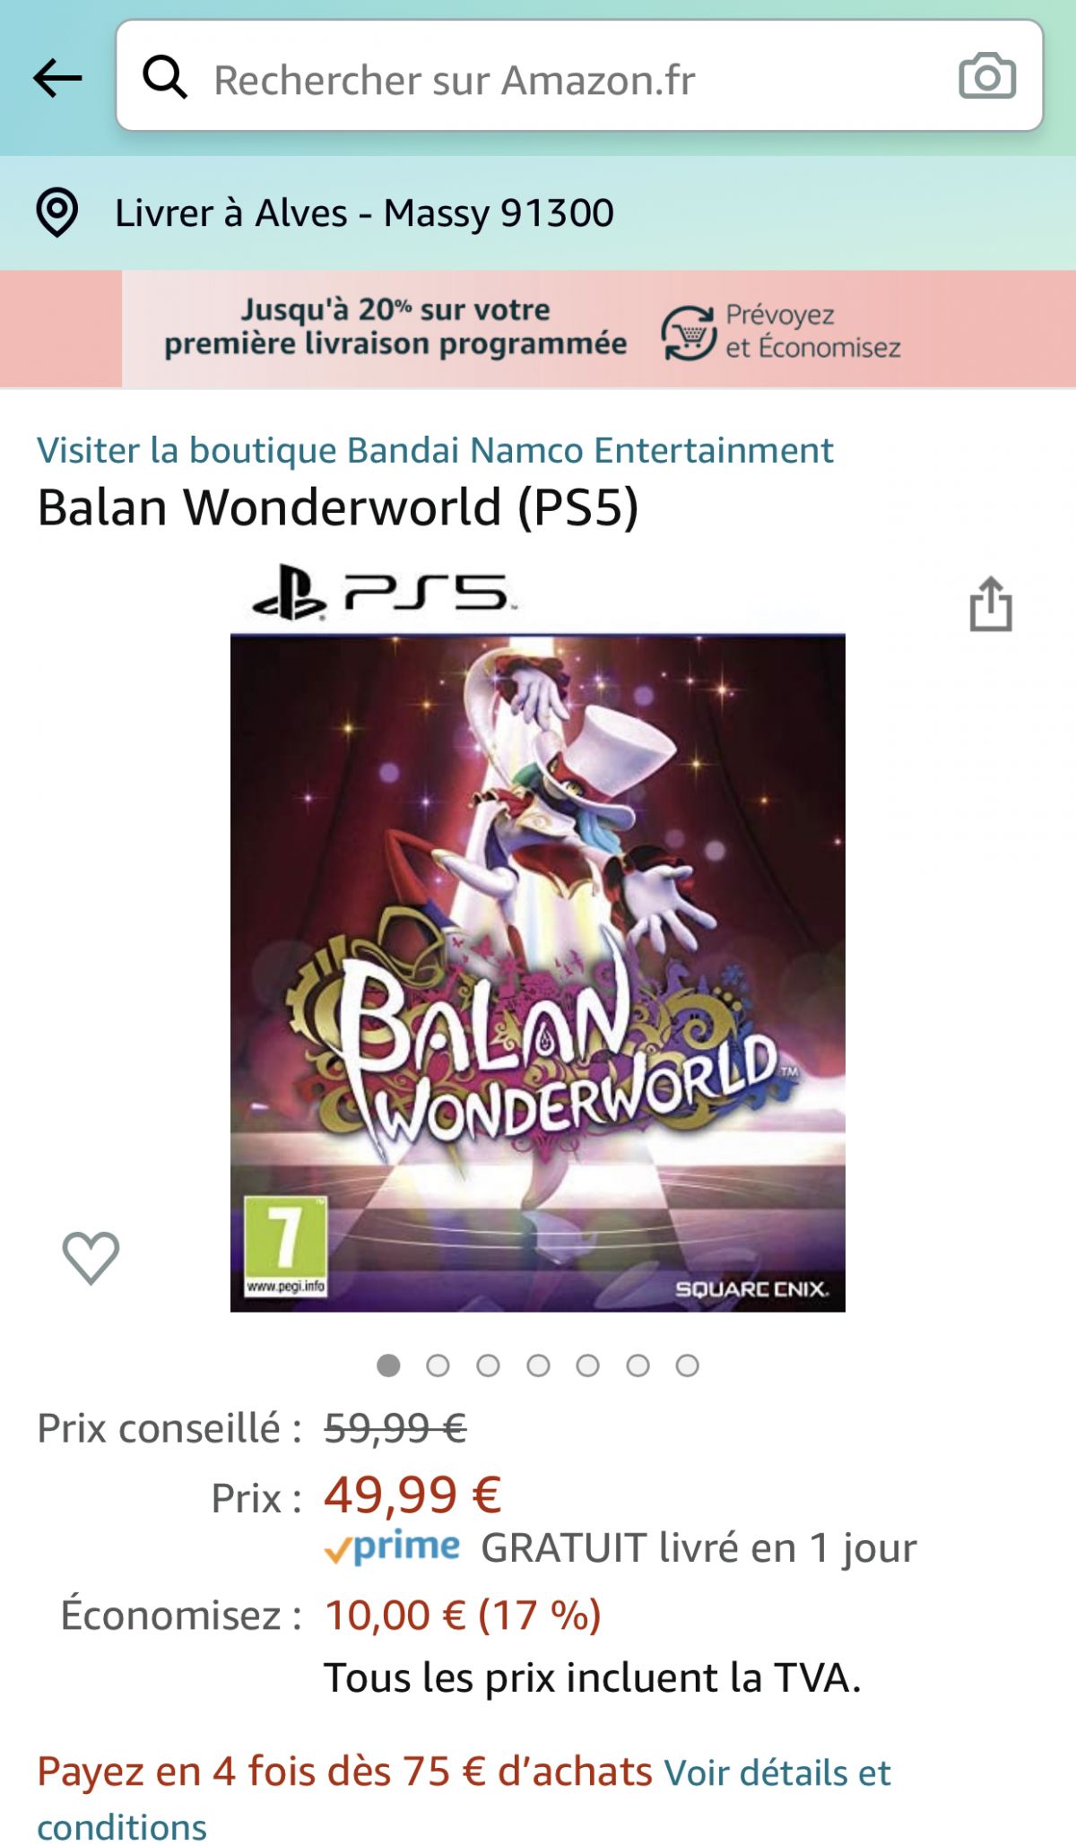Tap the back arrow icon

pos(58,78)
